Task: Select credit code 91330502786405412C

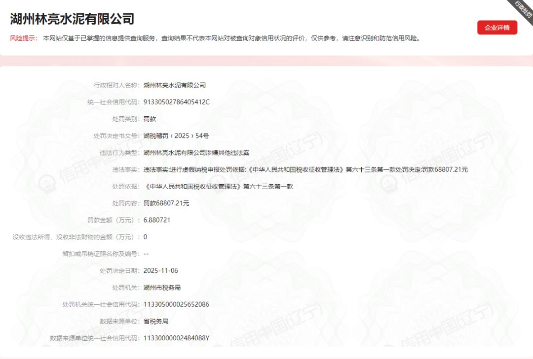Action: [176, 102]
